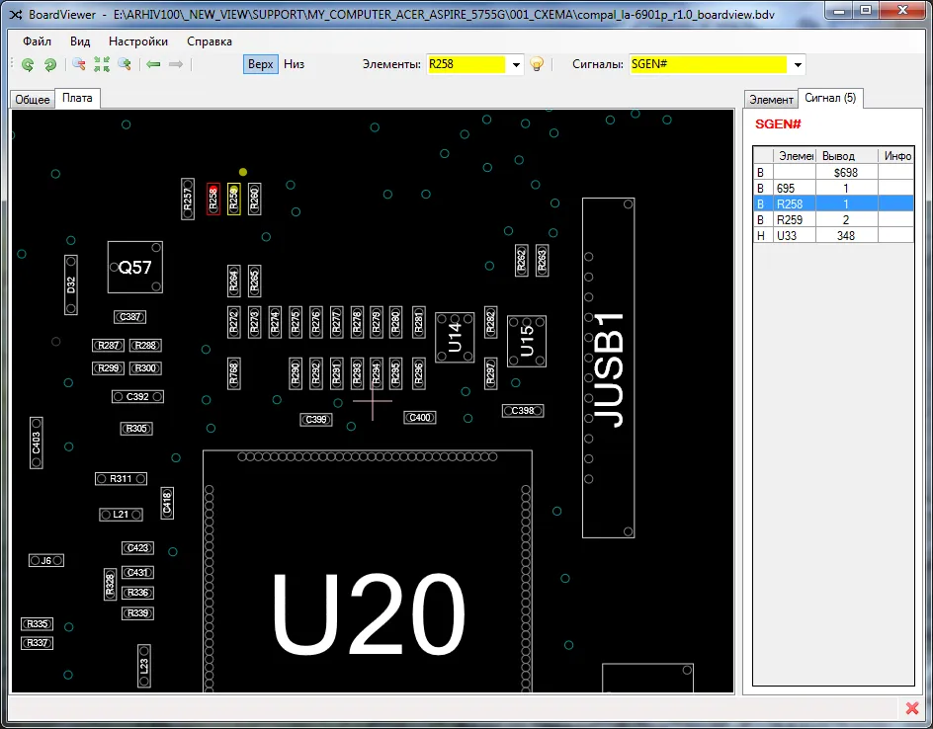Select red-highlighted resistor R258 on board
This screenshot has width=933, height=729.
pos(213,200)
